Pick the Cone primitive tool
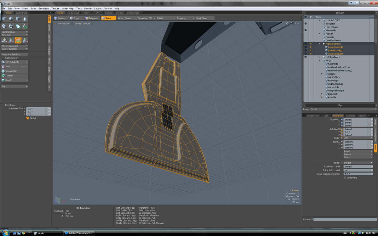 [25, 19]
